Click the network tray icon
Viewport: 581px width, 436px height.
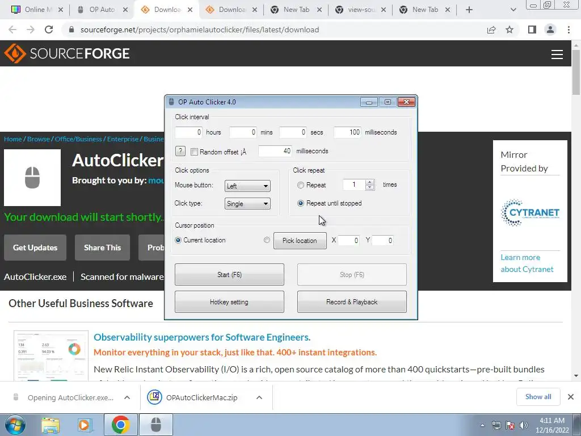pyautogui.click(x=496, y=425)
